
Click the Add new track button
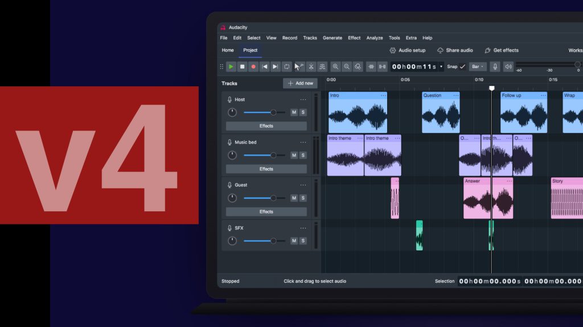[301, 83]
